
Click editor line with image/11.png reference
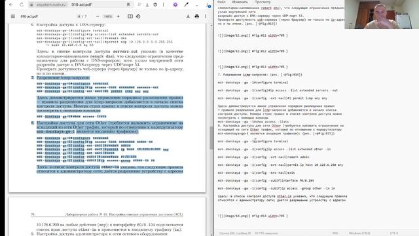pos(253,35)
